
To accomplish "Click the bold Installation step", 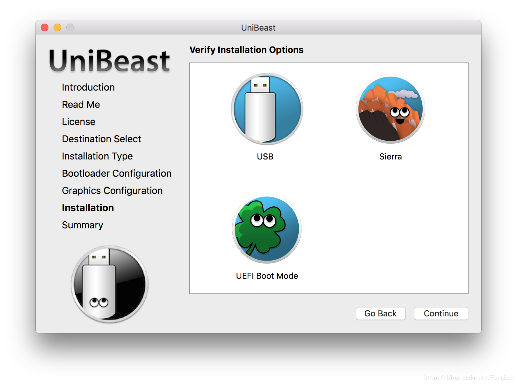I will [88, 208].
